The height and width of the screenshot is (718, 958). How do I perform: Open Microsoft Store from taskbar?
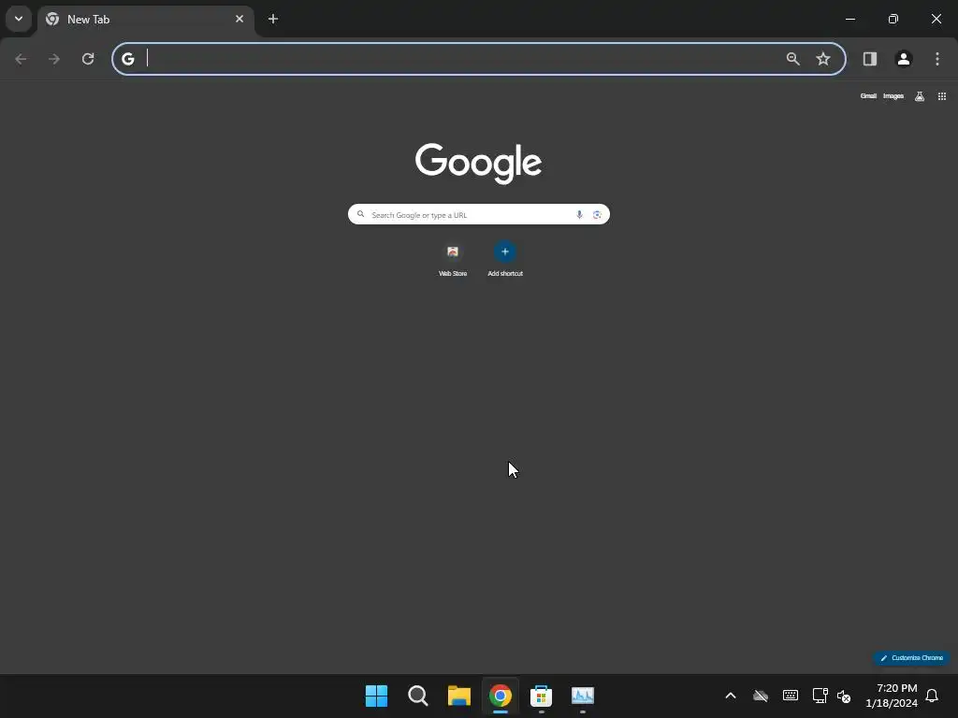(542, 696)
